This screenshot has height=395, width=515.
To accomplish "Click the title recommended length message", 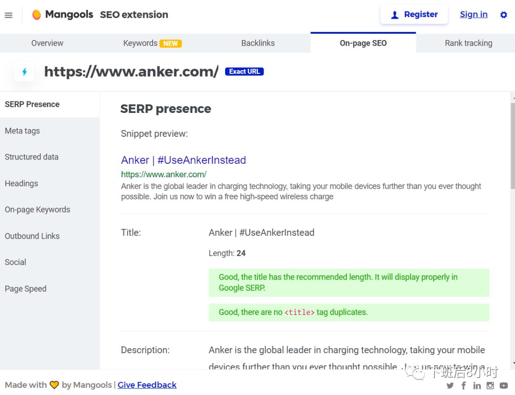I will tap(349, 283).
